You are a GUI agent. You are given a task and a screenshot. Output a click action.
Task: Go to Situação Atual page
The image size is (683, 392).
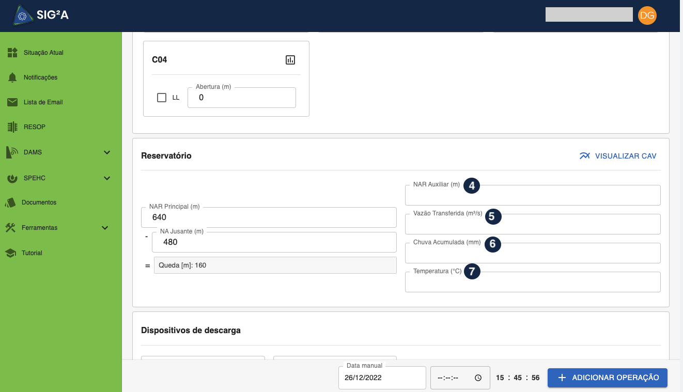pos(43,53)
